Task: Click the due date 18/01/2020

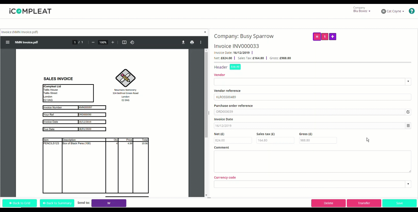Action: tap(85, 129)
